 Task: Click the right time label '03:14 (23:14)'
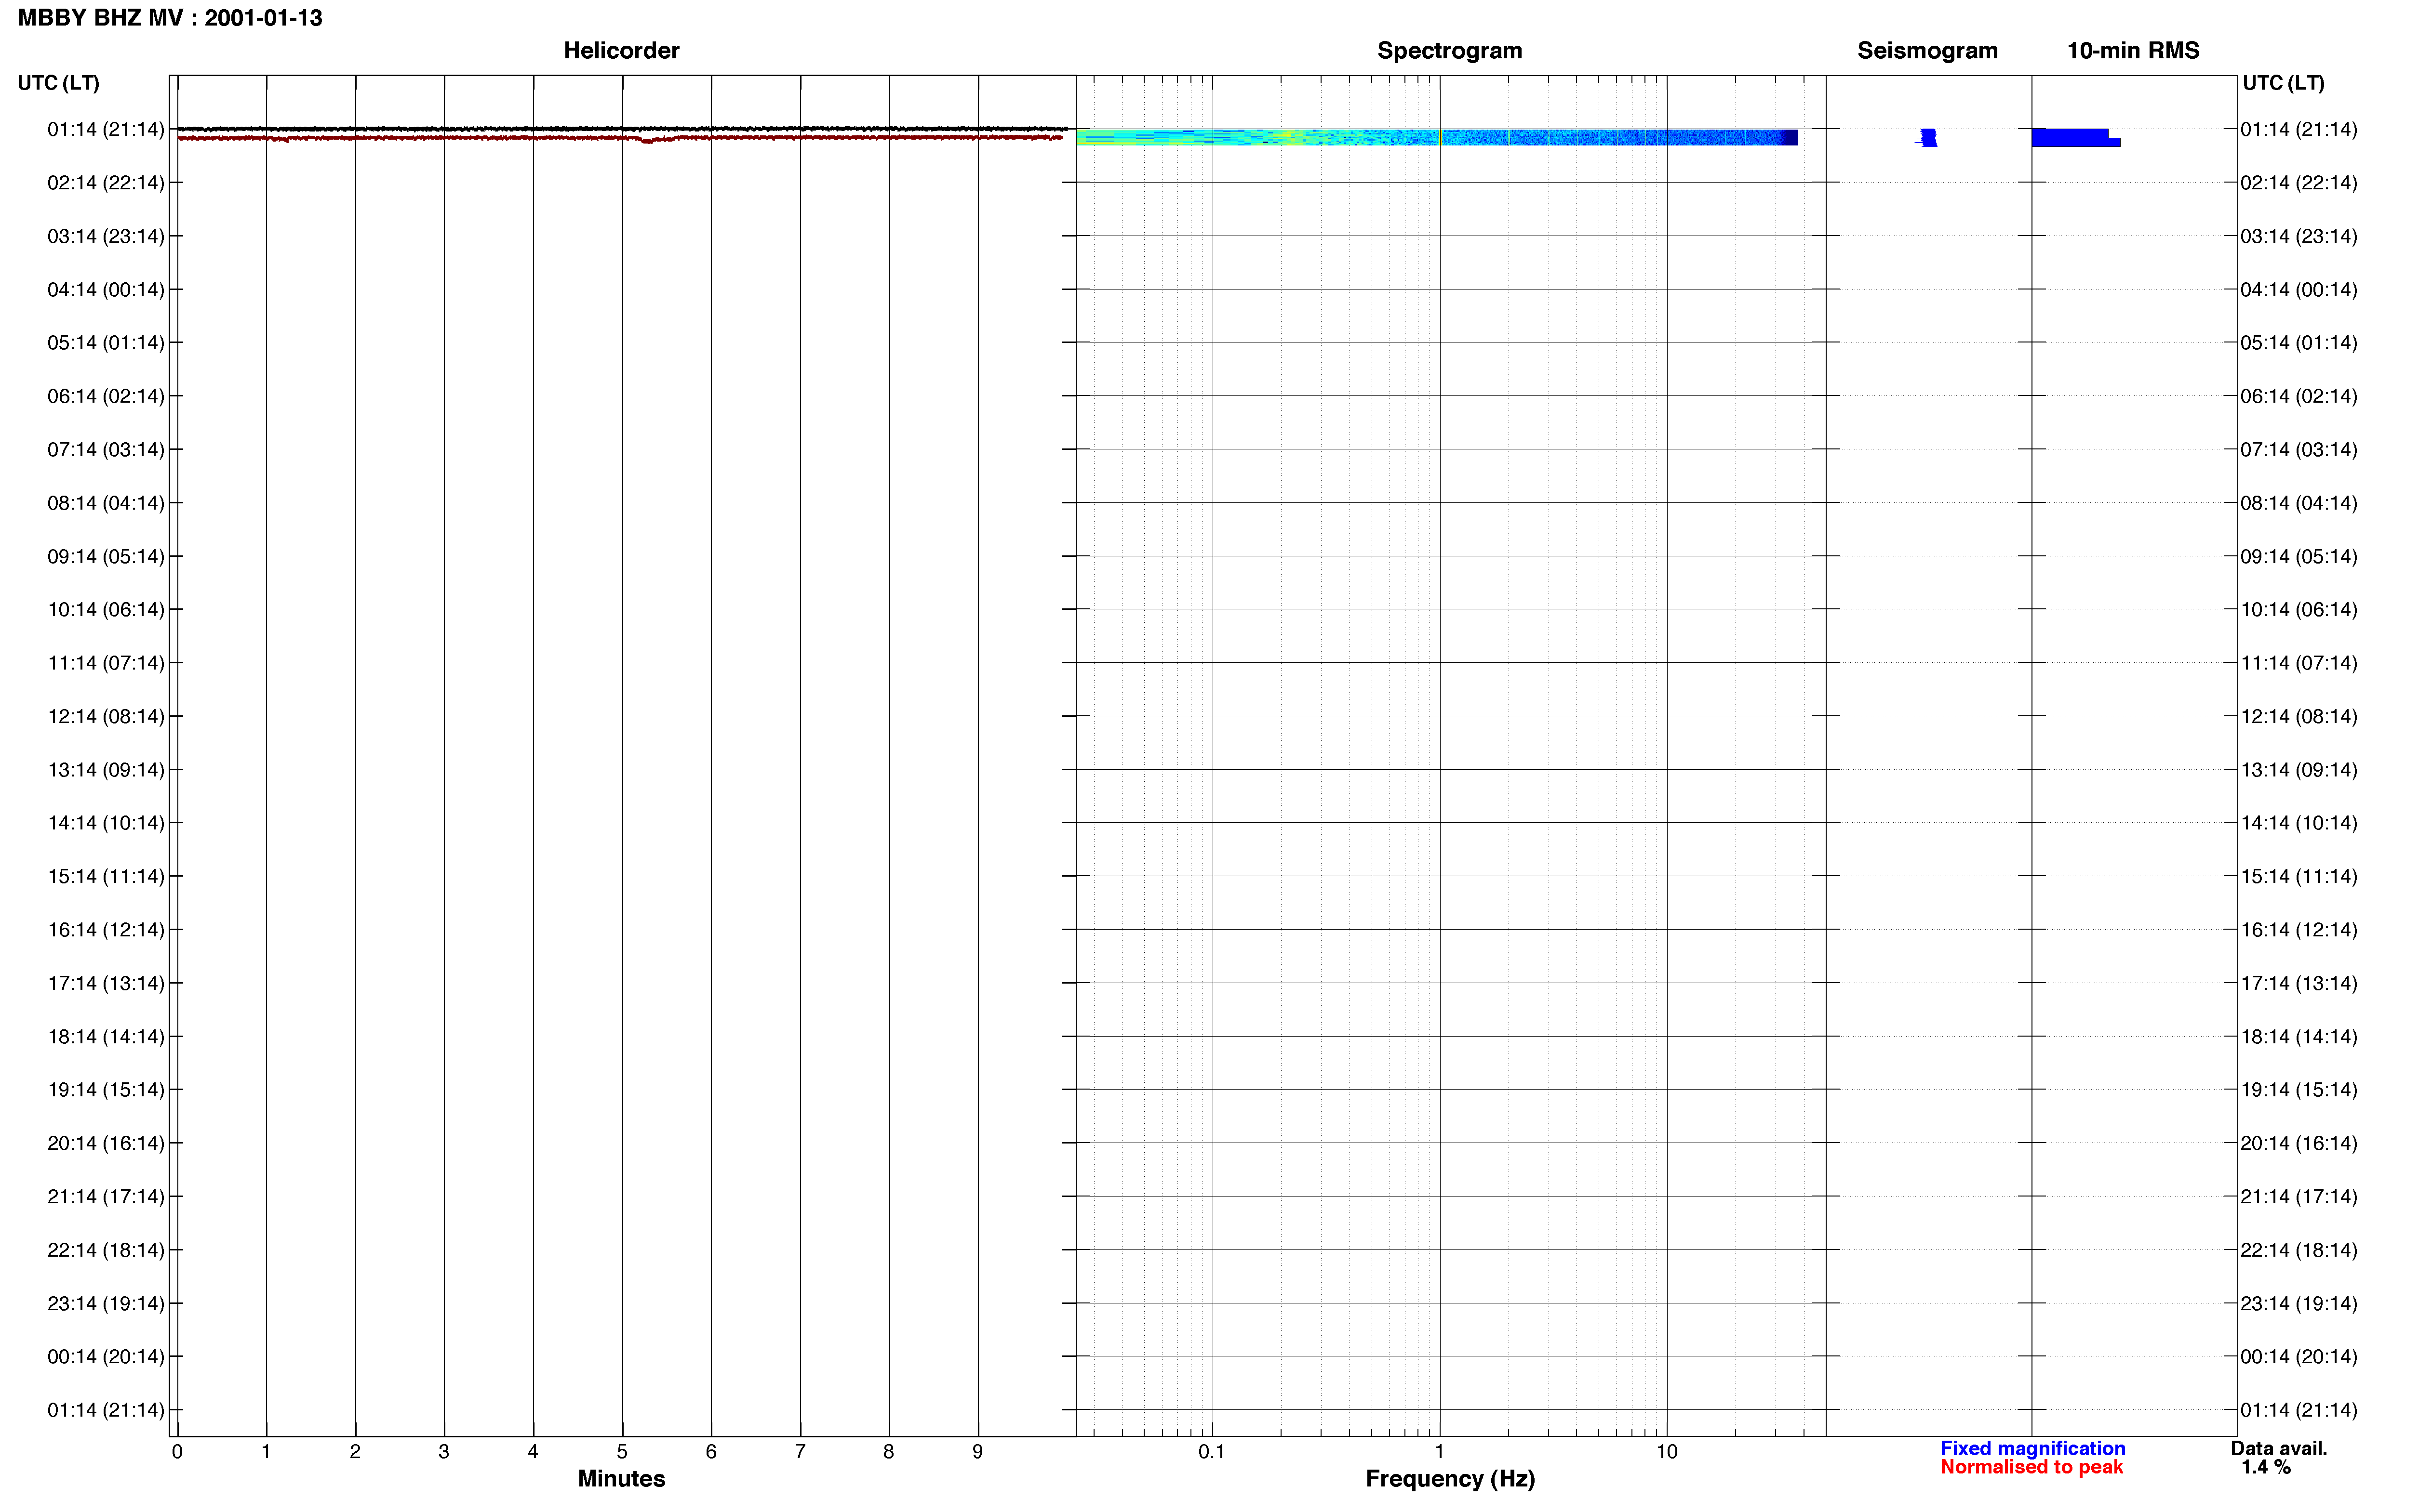2299,237
